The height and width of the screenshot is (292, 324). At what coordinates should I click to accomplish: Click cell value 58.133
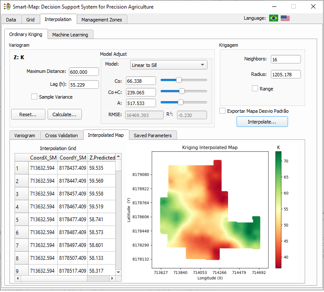click(x=102, y=258)
